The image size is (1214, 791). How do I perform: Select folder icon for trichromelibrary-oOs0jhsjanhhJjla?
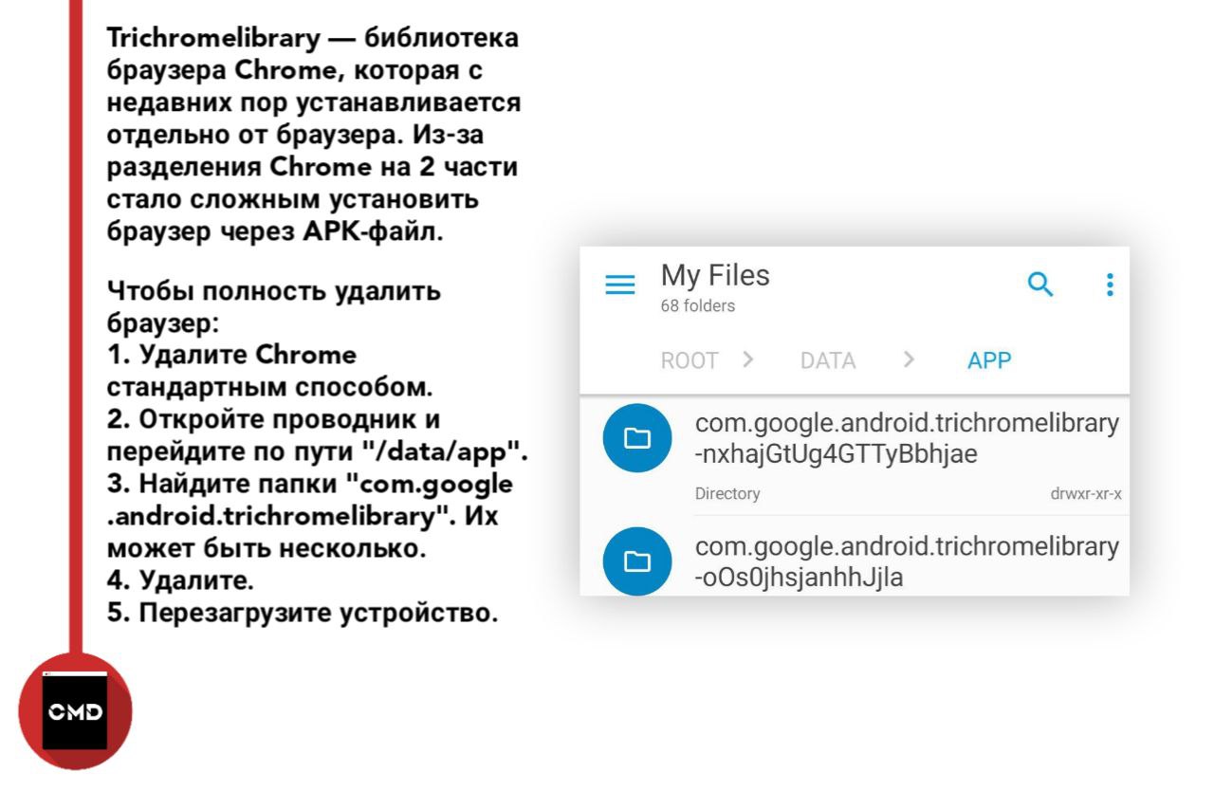[637, 561]
